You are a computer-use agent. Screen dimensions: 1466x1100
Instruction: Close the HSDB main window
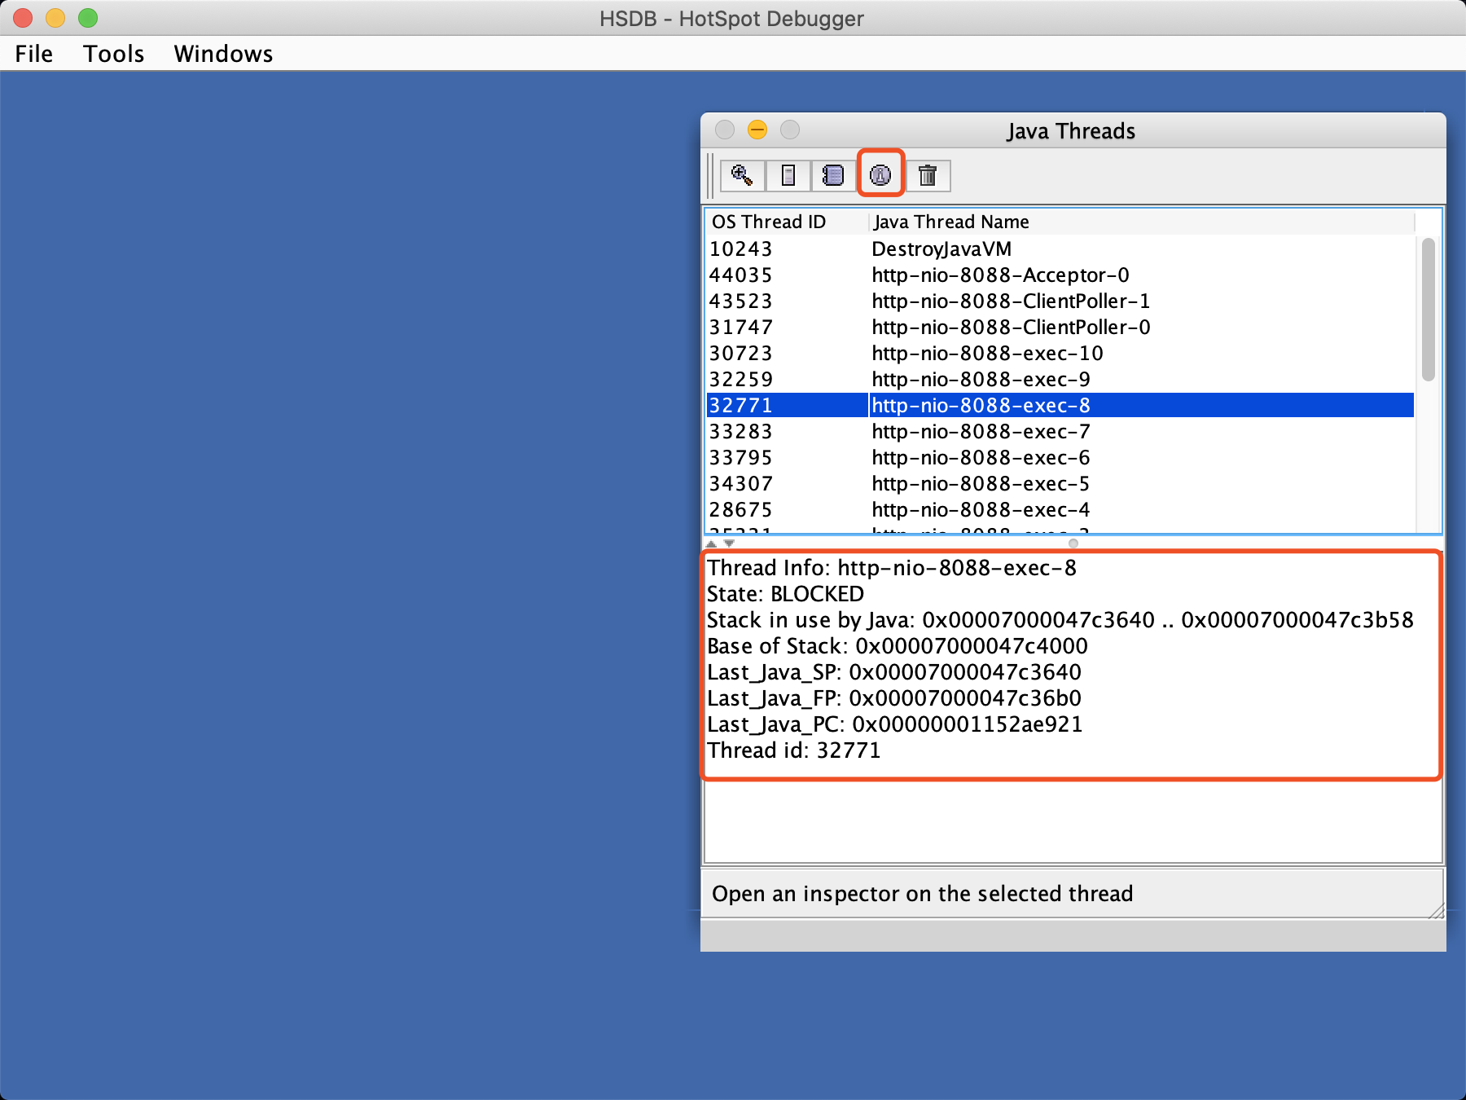(x=23, y=17)
